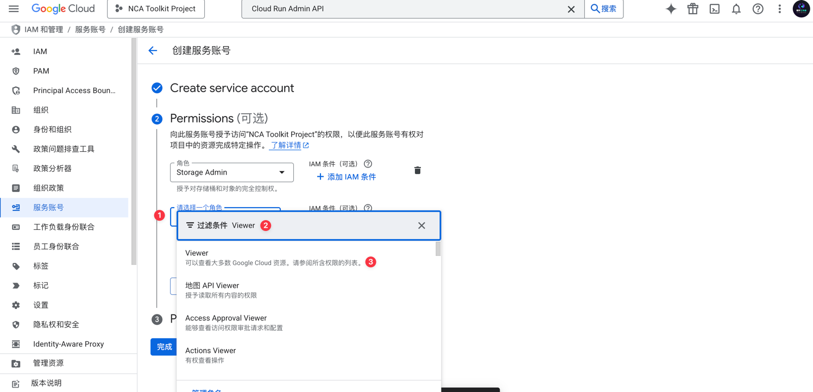This screenshot has width=813, height=392.
Task: Open IAM 条件 help tooltip icon
Action: (x=368, y=164)
